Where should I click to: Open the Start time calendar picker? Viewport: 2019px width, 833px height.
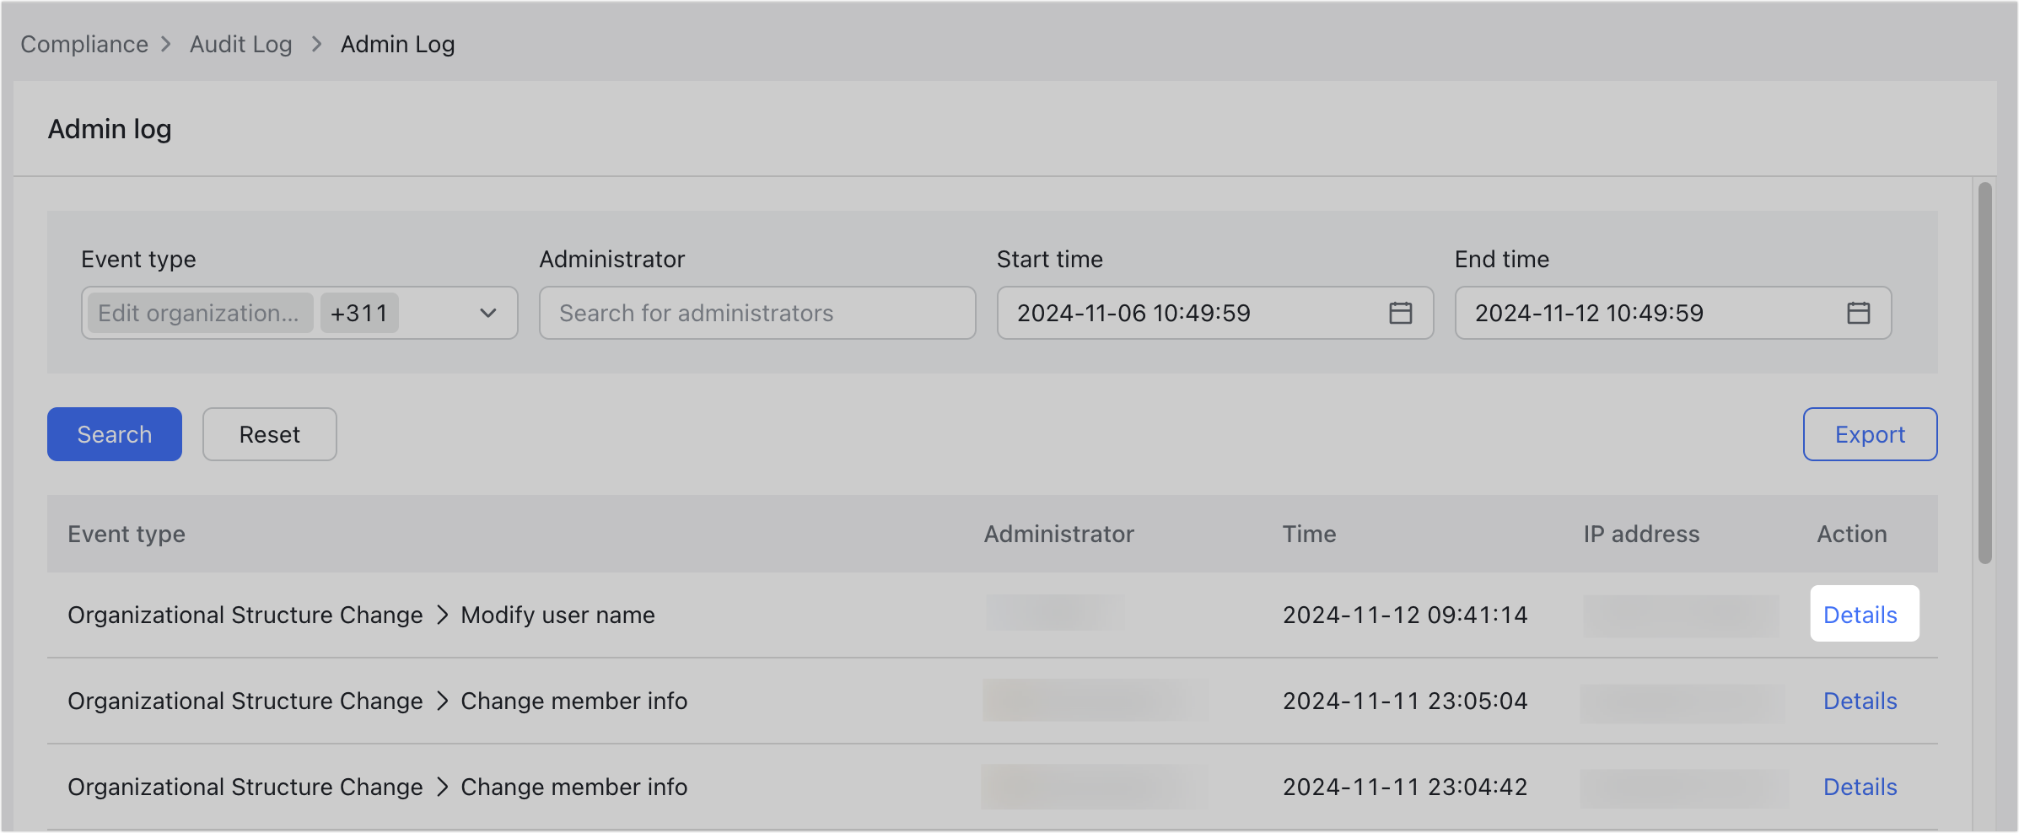coord(1402,313)
